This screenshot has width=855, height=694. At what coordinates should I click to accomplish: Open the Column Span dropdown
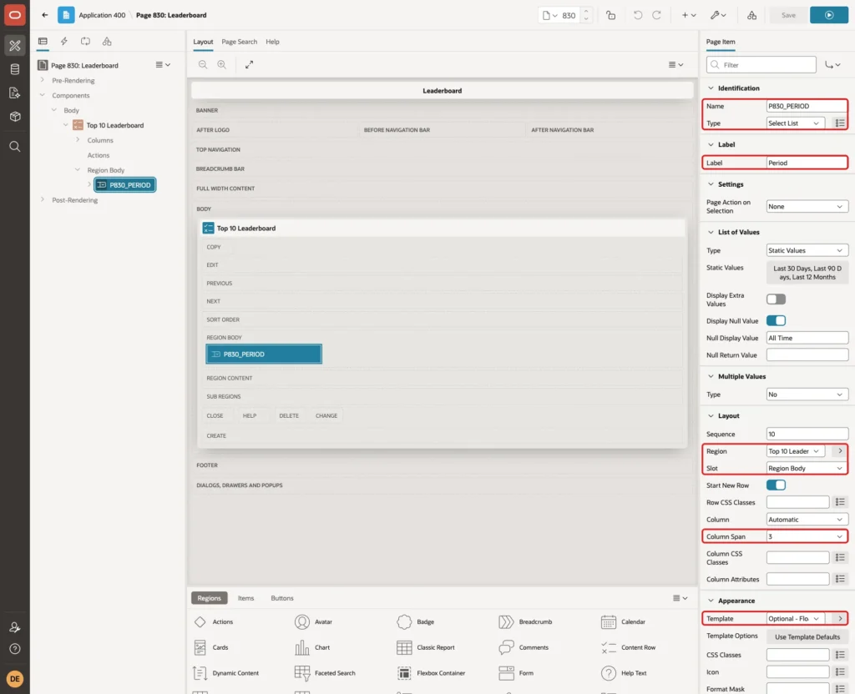807,536
